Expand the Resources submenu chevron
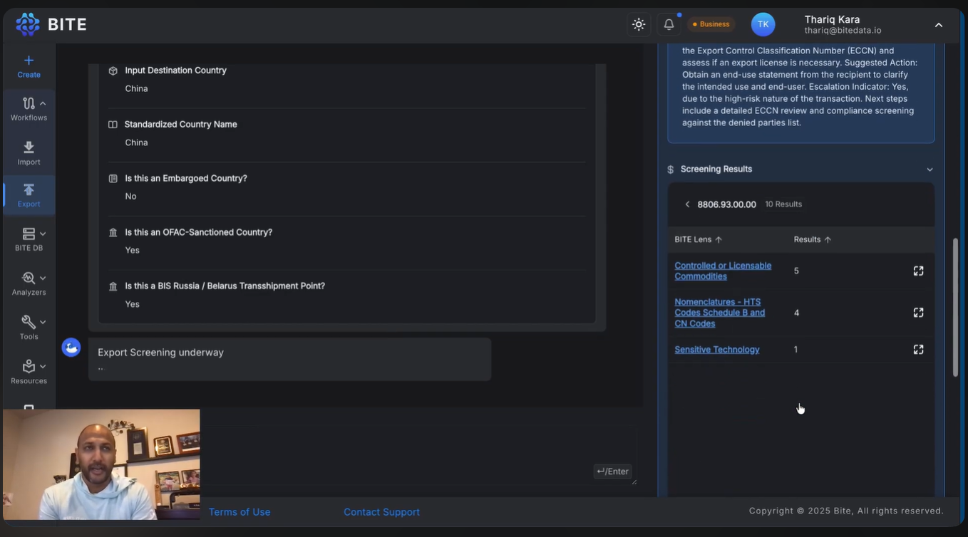968x537 pixels. pyautogui.click(x=43, y=366)
